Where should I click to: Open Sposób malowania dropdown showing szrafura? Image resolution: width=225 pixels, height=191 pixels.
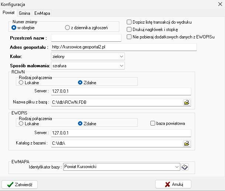coord(88,66)
